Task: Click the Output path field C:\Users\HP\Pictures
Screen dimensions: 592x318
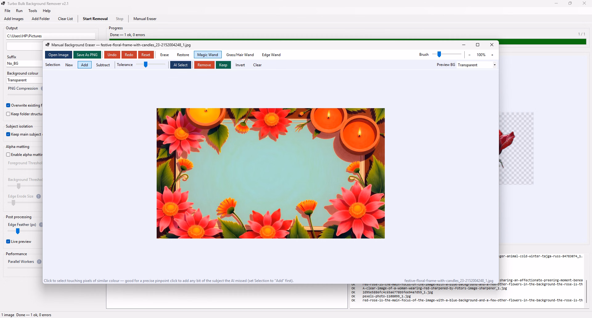Action: [51, 36]
